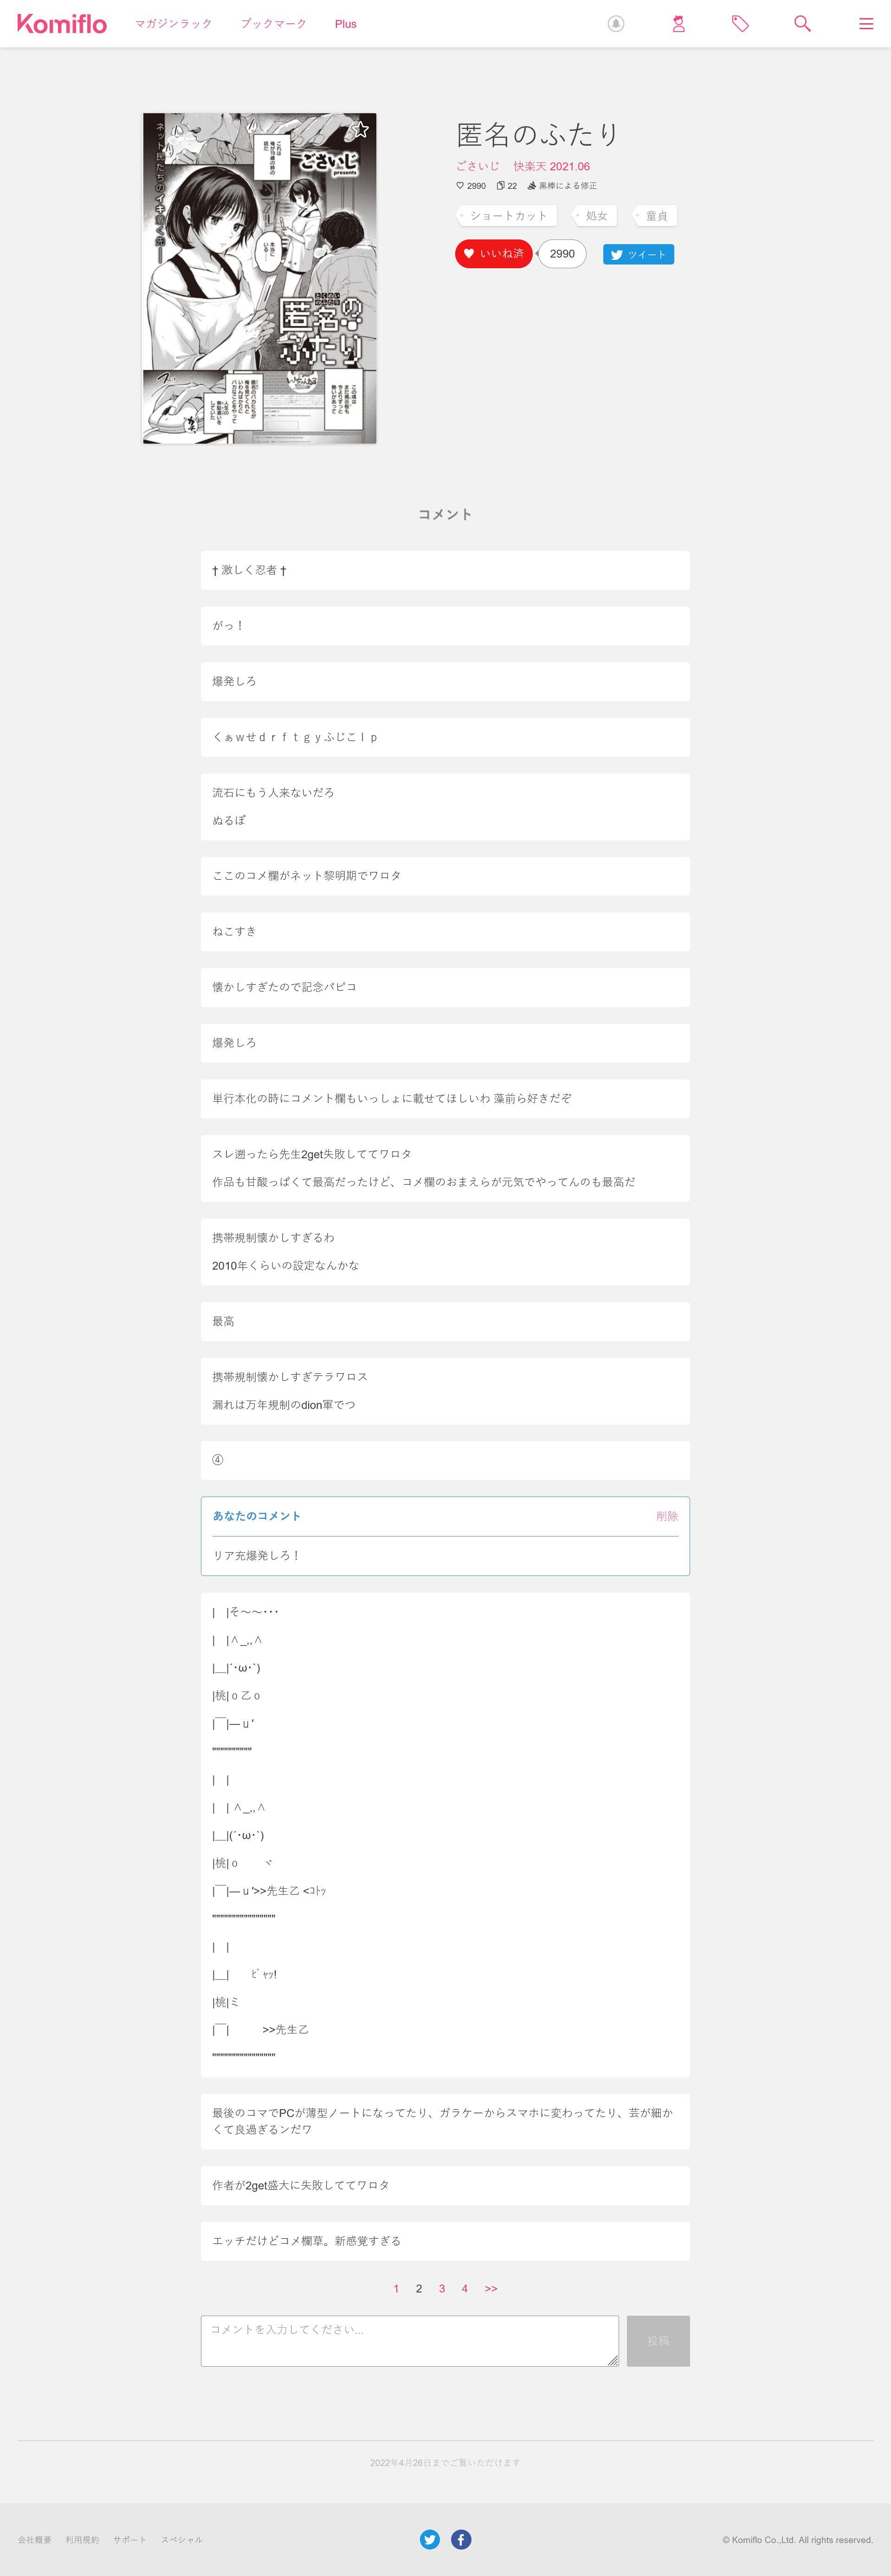This screenshot has height=2576, width=891.
Task: Select the 処女 tag
Action: 595,215
